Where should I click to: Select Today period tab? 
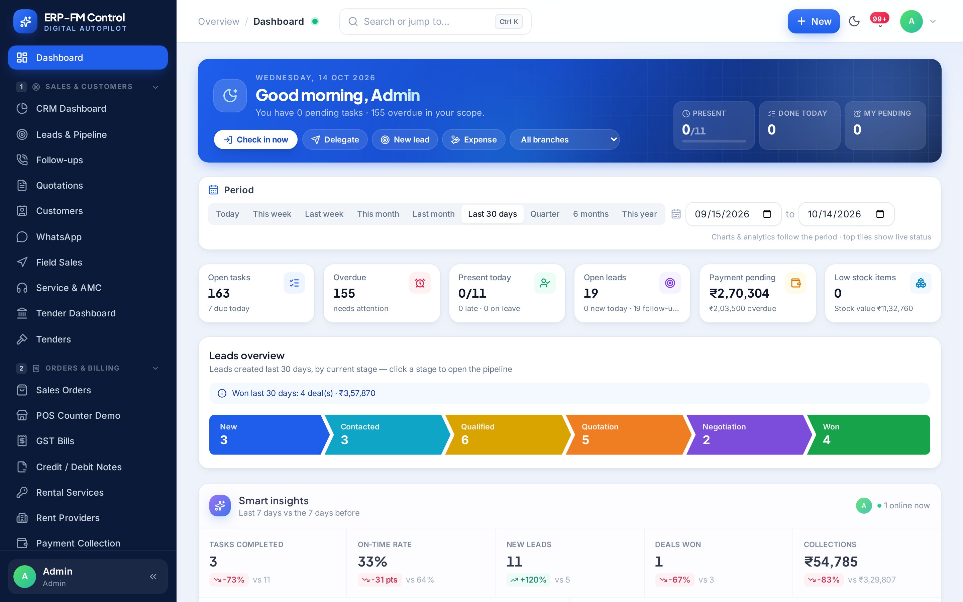point(228,214)
